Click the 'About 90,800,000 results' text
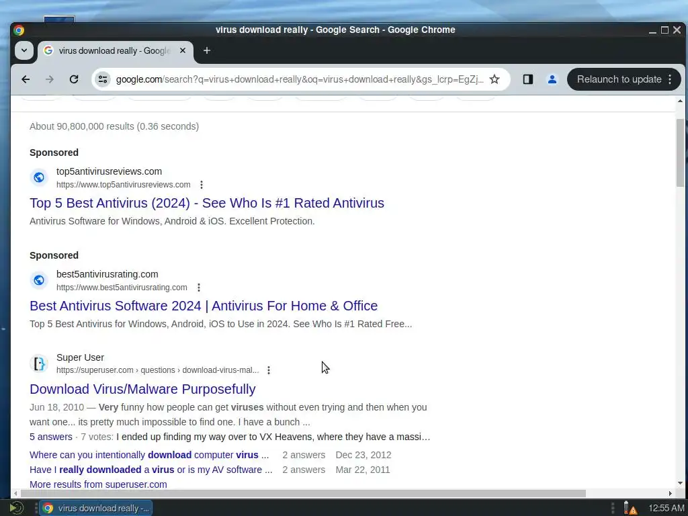This screenshot has height=516, width=688. [x=114, y=126]
